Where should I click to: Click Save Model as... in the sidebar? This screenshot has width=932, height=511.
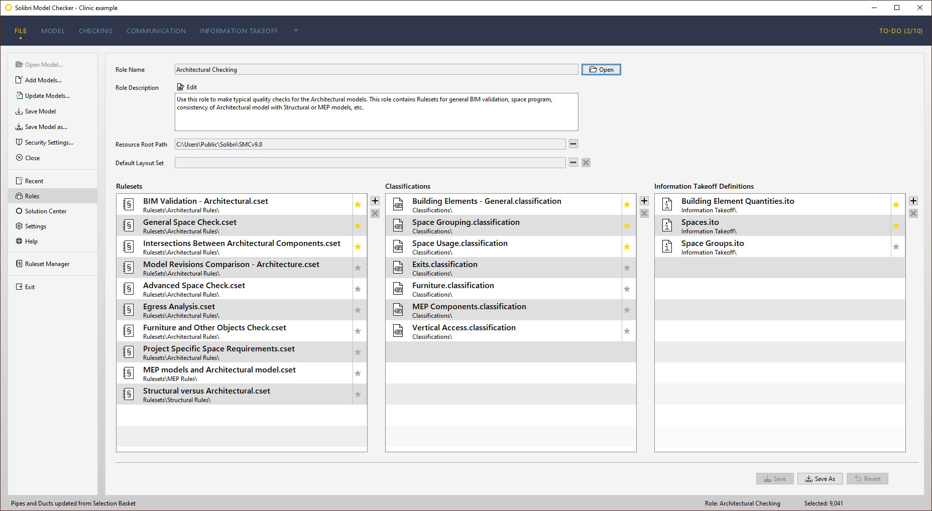[x=41, y=126]
